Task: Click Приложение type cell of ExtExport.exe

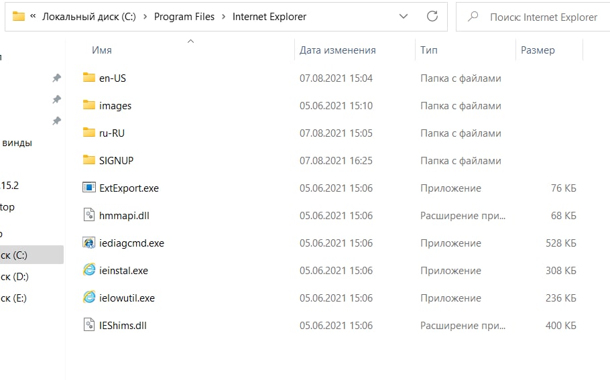Action: [450, 188]
